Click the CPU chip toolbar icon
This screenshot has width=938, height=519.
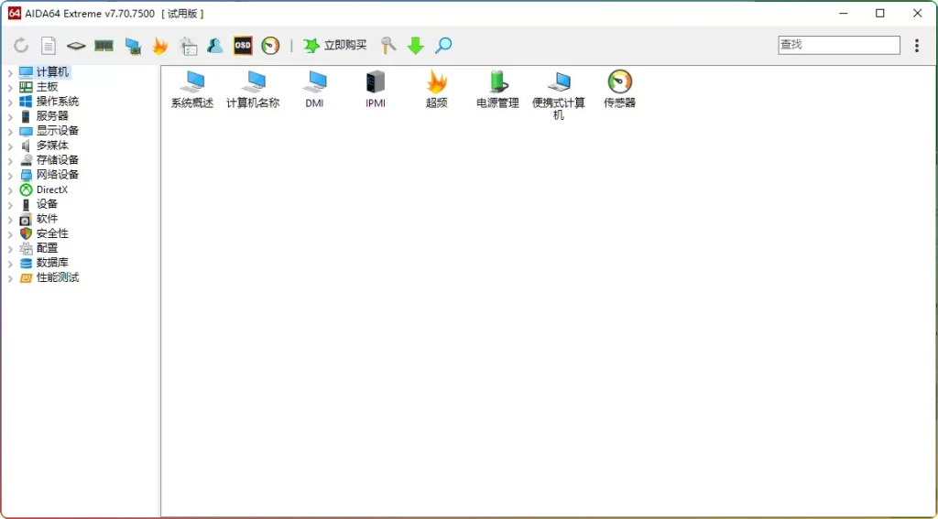[x=76, y=46]
